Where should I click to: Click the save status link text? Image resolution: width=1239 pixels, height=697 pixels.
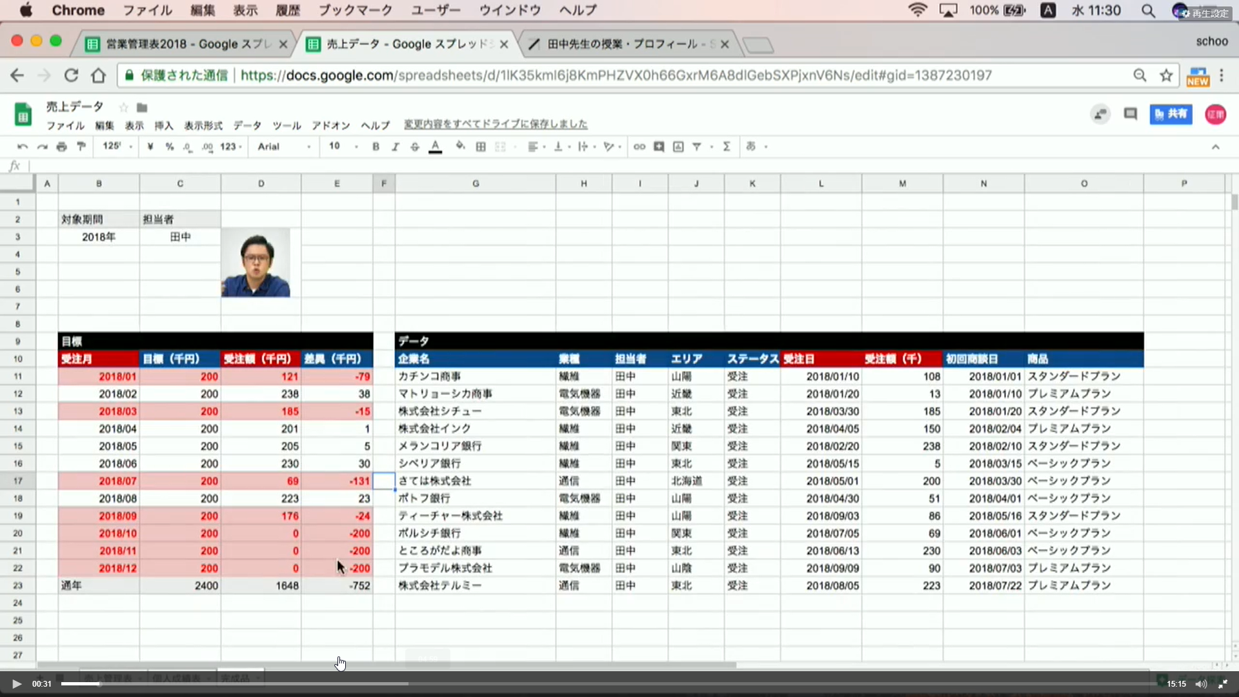pyautogui.click(x=496, y=124)
